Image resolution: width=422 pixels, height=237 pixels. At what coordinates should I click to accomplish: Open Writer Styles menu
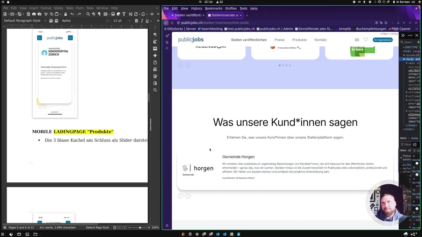[x=58, y=8]
